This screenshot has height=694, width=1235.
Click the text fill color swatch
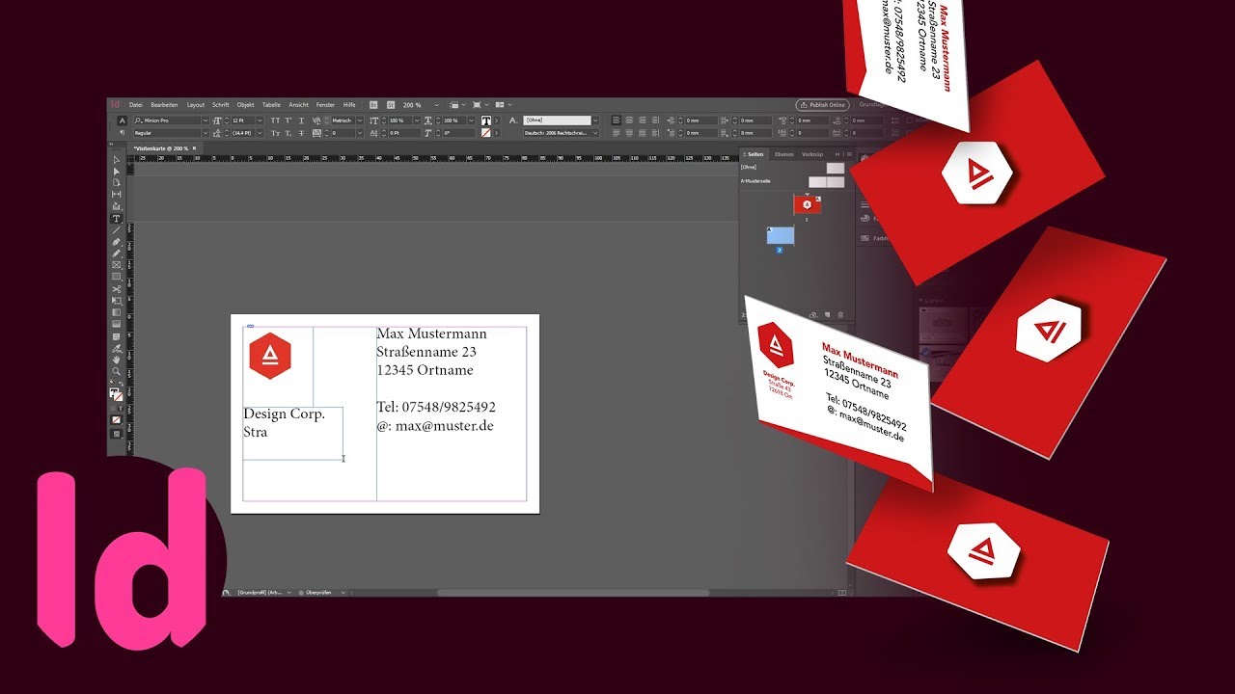[485, 120]
